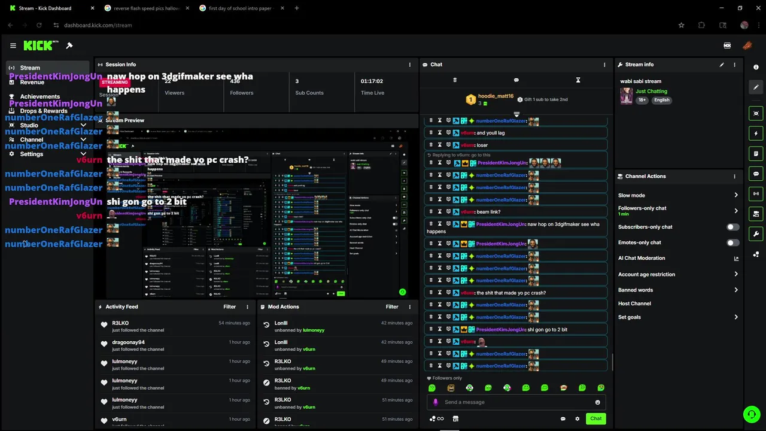Viewport: 766px width, 431px height.
Task: Expand the Set goals option
Action: (x=736, y=317)
